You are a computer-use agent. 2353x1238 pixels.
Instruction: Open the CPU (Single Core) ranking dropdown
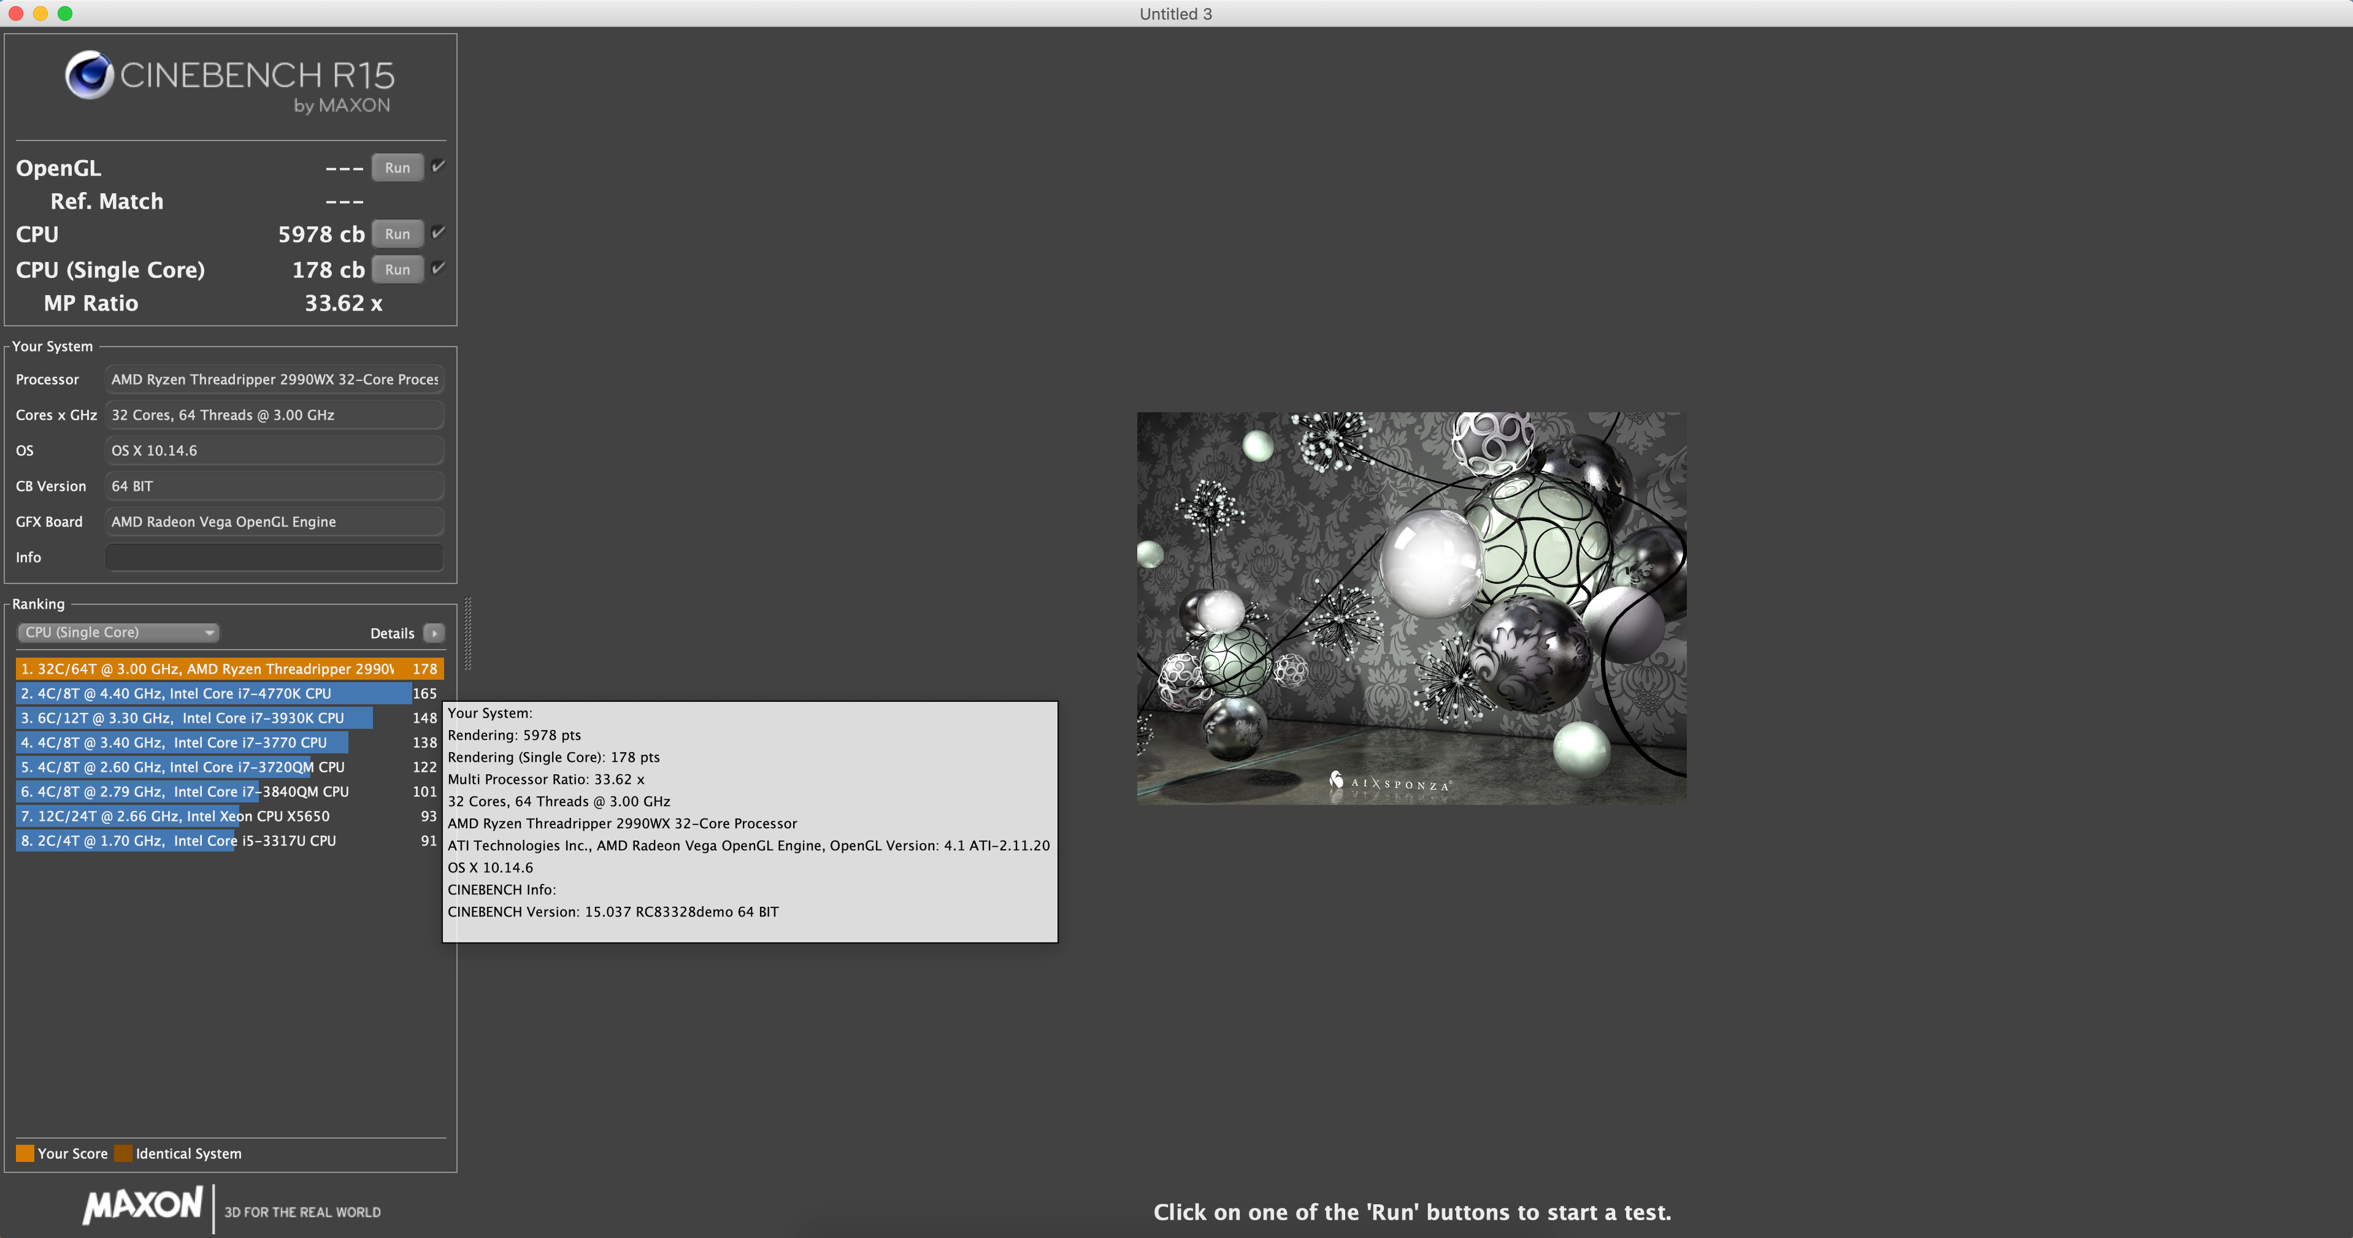point(118,632)
